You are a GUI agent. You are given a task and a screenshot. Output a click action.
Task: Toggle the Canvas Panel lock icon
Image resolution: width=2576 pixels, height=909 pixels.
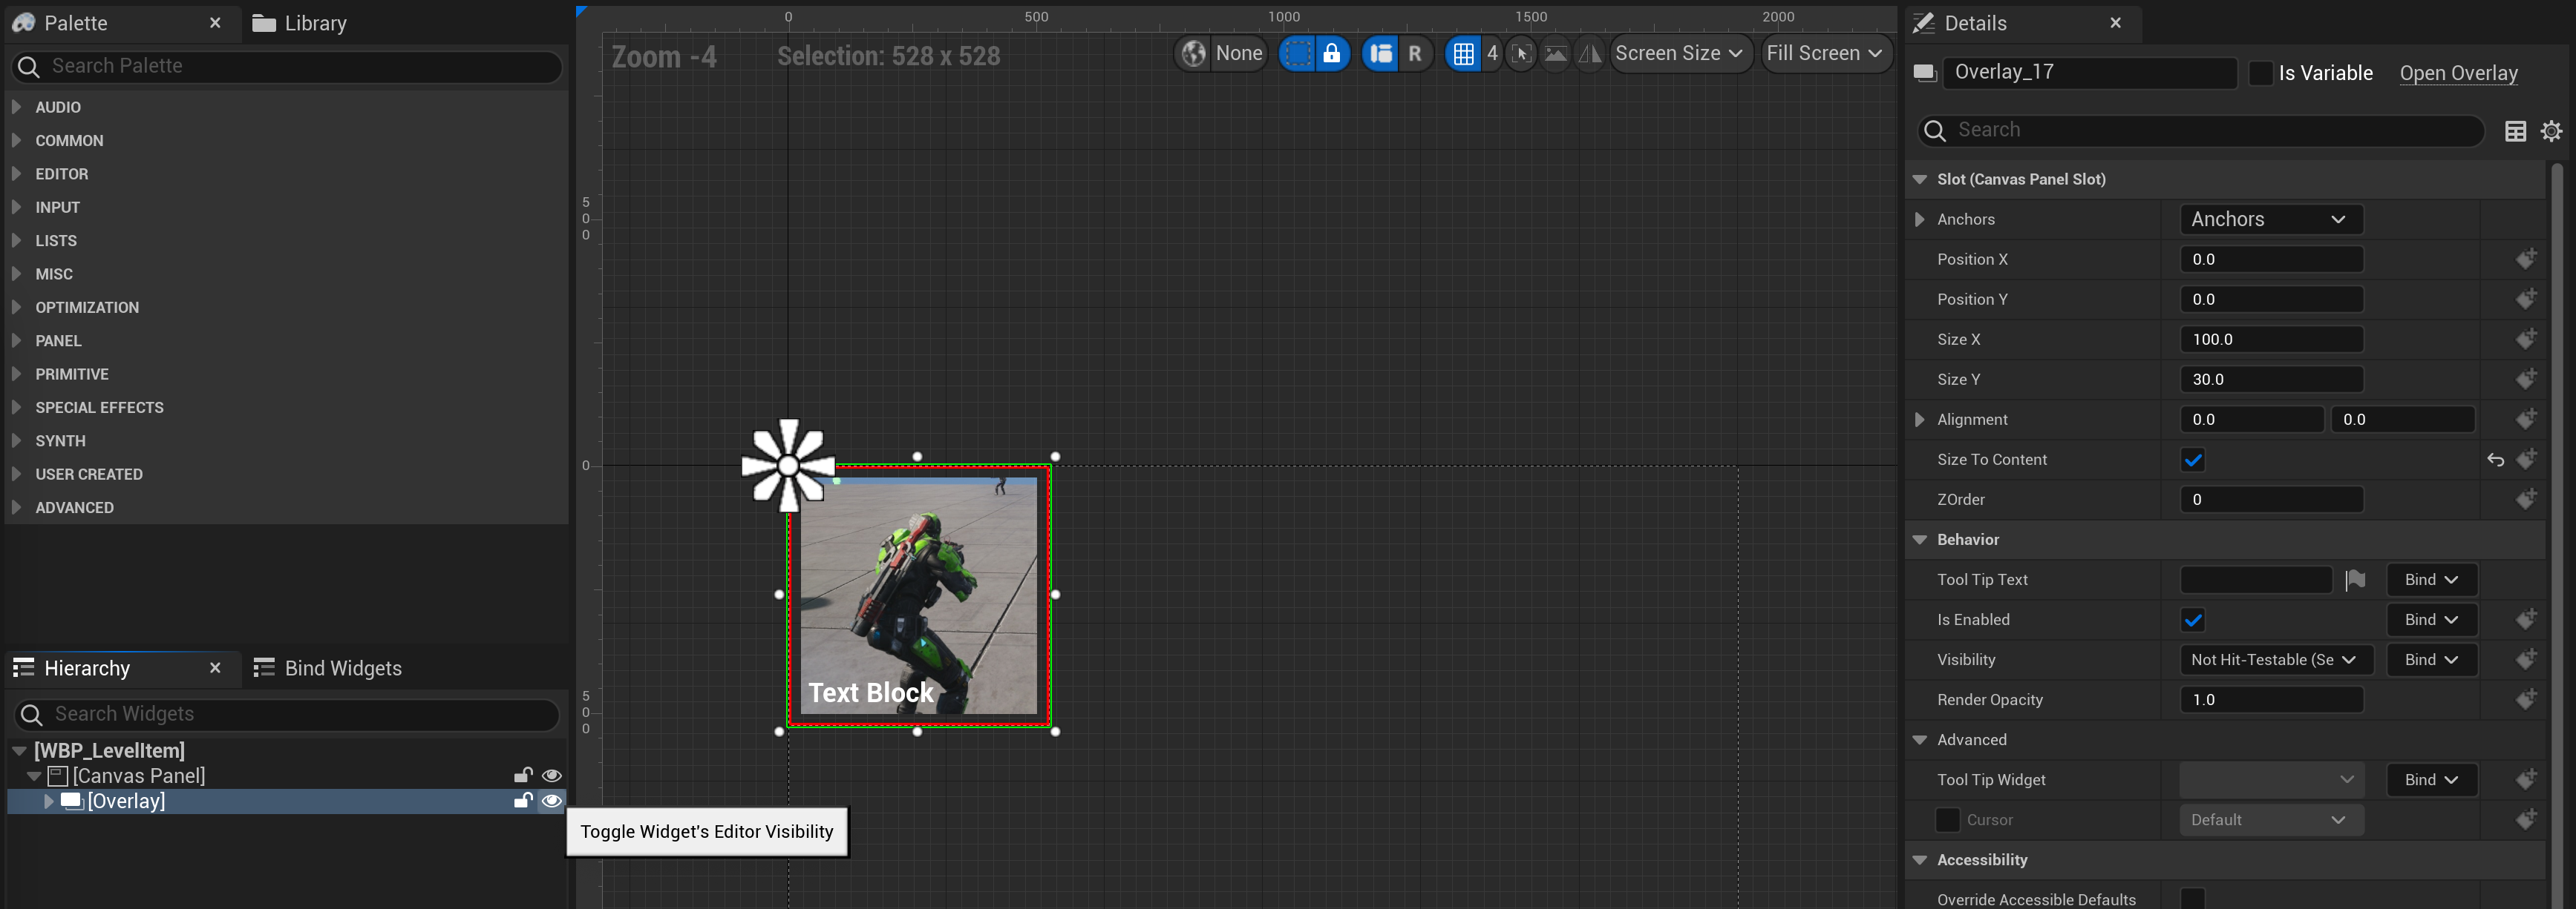click(x=523, y=775)
